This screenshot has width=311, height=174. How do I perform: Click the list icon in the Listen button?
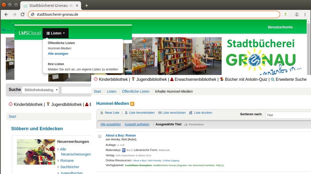pos(48,33)
